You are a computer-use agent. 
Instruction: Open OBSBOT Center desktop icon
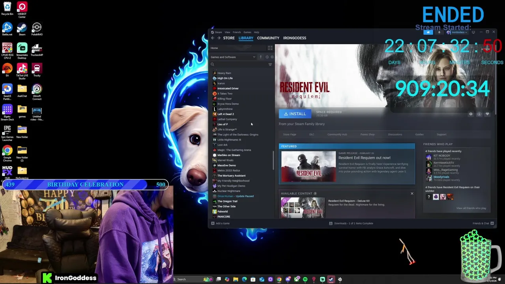[x=22, y=9]
